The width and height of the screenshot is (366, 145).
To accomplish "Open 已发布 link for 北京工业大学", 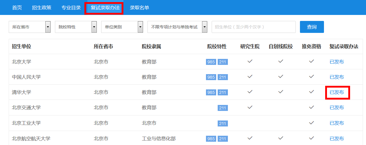I will pyautogui.click(x=337, y=123).
